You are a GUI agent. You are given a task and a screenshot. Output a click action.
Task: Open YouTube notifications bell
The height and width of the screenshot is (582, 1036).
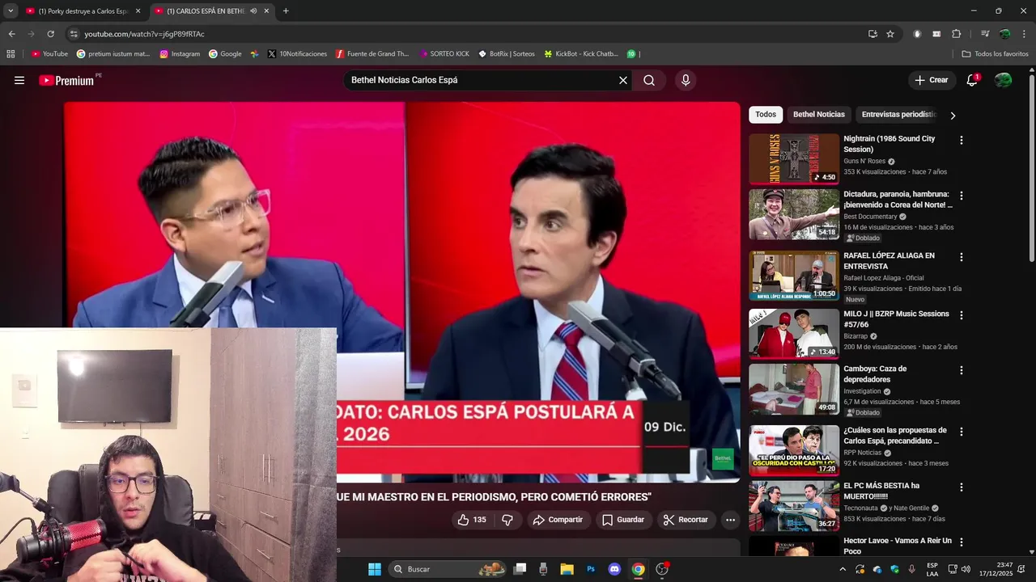click(972, 80)
